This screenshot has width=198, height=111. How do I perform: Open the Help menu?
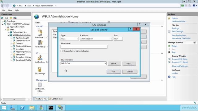point(17,10)
